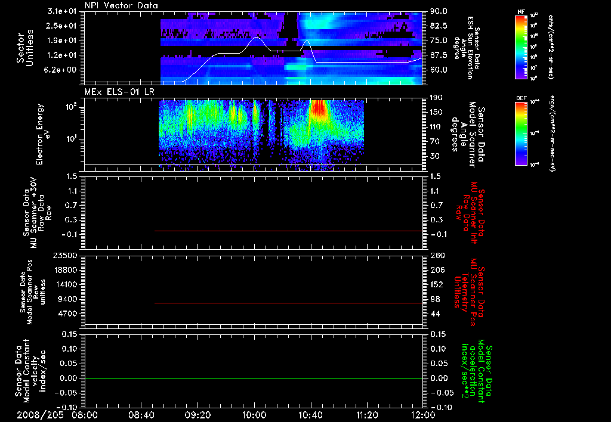Click the red line in Scanner Pos panel
The image size is (611, 422).
click(x=288, y=303)
